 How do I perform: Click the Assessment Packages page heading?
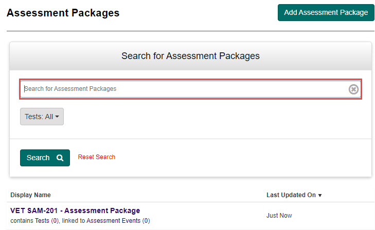[x=63, y=13]
